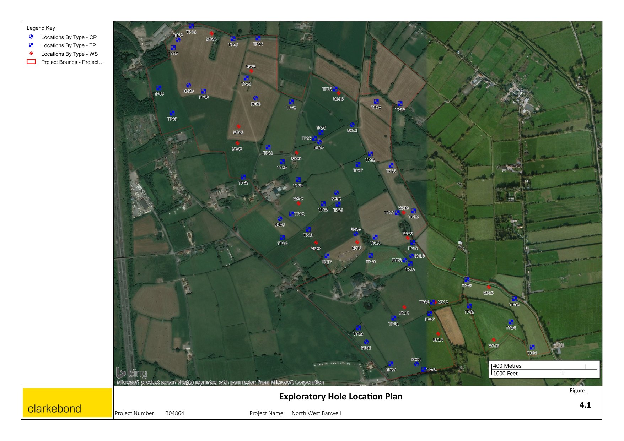Click the TP46 trial pit marker
The image size is (624, 441).
pos(191,26)
